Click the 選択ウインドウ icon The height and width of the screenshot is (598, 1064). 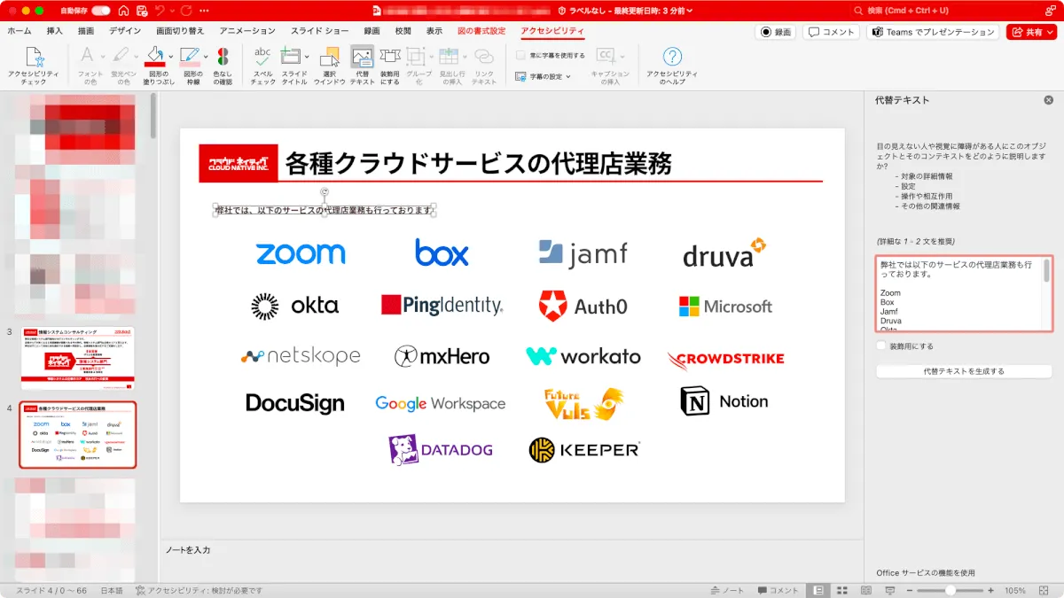click(x=329, y=66)
